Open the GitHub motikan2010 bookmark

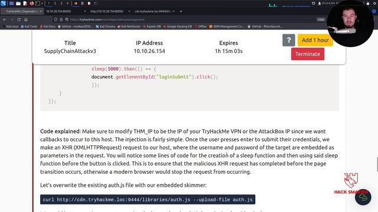[x=75, y=26]
